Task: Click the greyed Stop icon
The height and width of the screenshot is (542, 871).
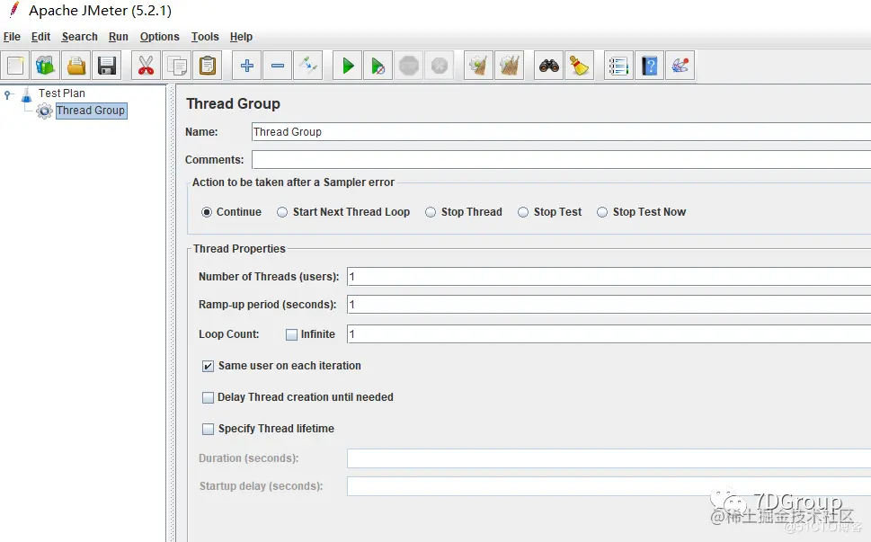Action: point(408,66)
